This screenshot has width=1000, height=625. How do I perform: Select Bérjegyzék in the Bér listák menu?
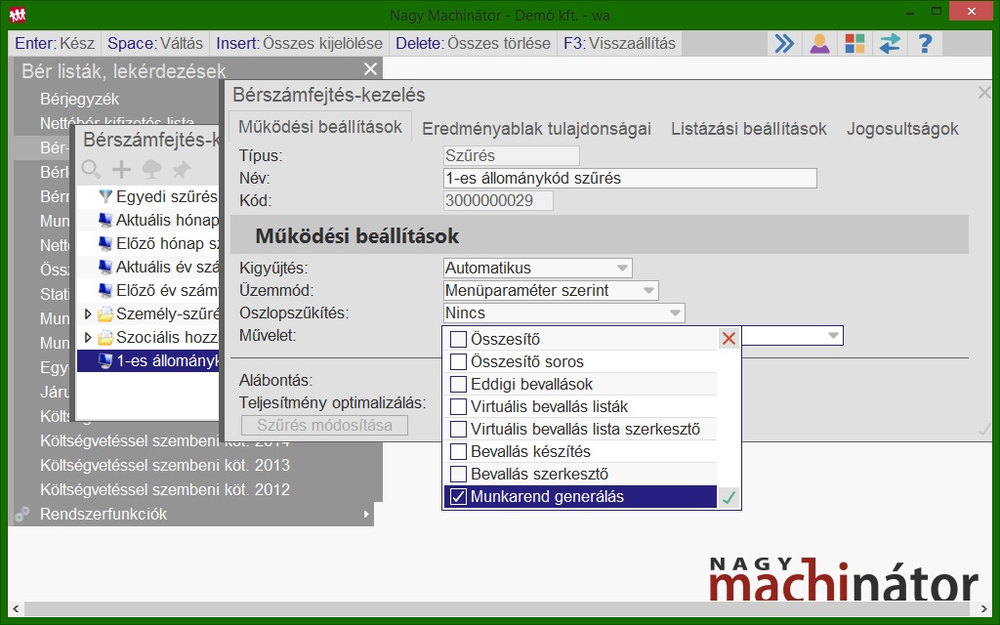click(x=80, y=99)
